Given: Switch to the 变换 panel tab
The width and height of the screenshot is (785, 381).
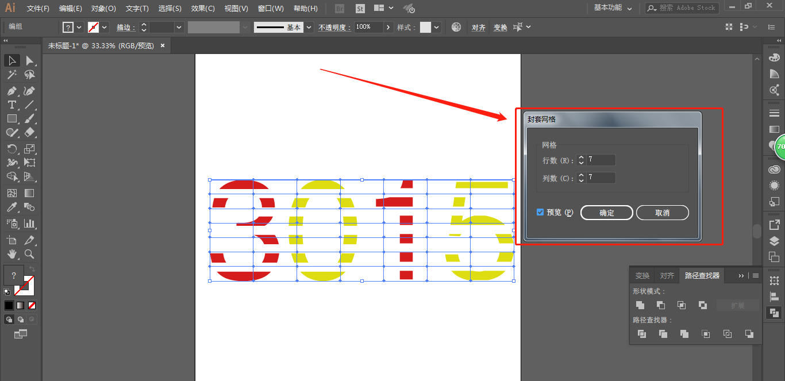Looking at the screenshot, I should point(642,276).
